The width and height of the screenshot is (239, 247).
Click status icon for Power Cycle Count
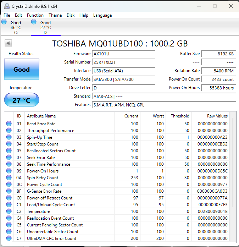(x=9, y=184)
